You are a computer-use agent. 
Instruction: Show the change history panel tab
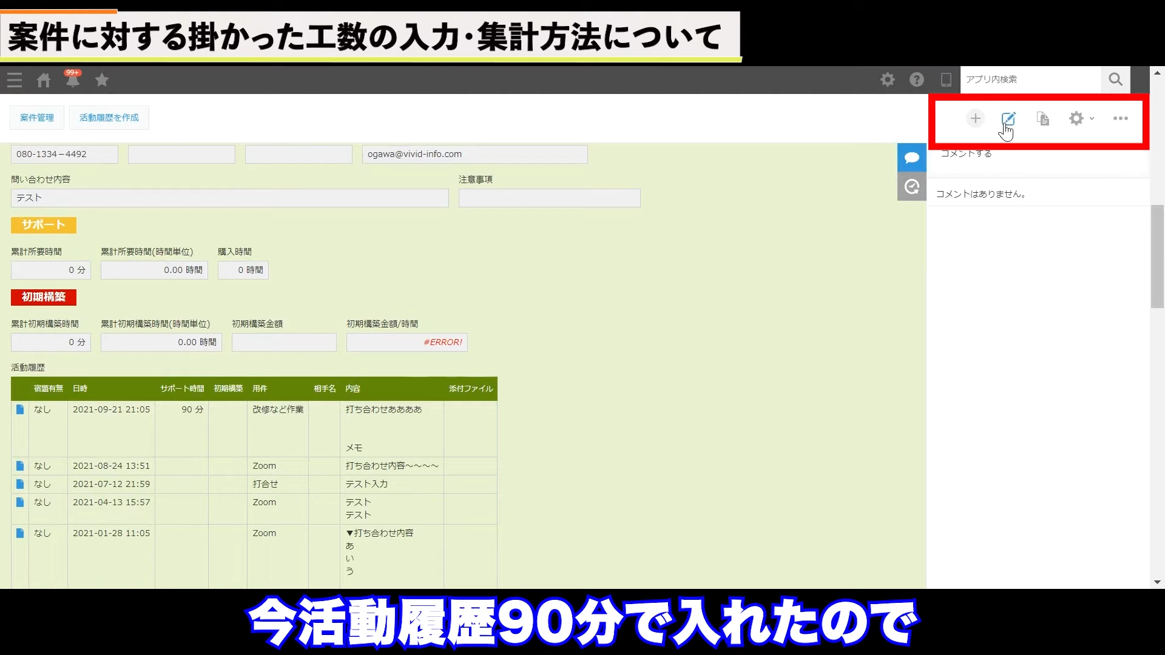(911, 187)
